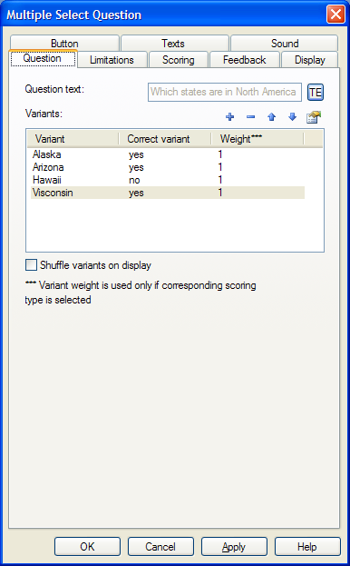Add a new variant with plus icon
This screenshot has height=566, width=350.
pyautogui.click(x=229, y=116)
